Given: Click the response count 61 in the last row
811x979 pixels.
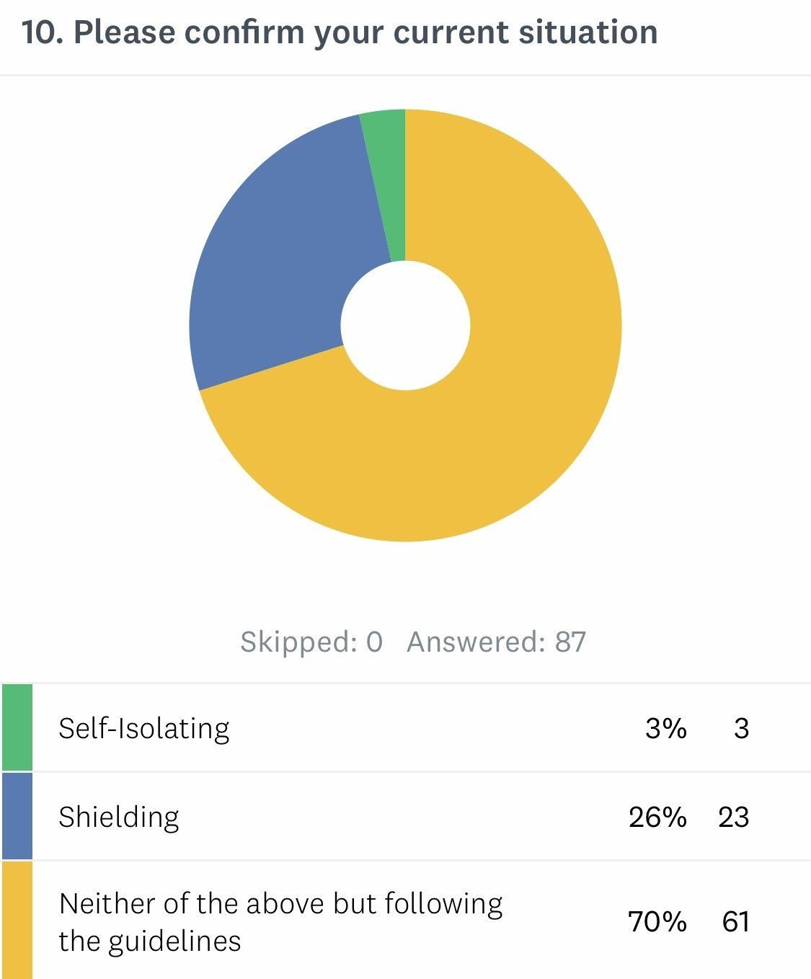Looking at the screenshot, I should coord(735,921).
